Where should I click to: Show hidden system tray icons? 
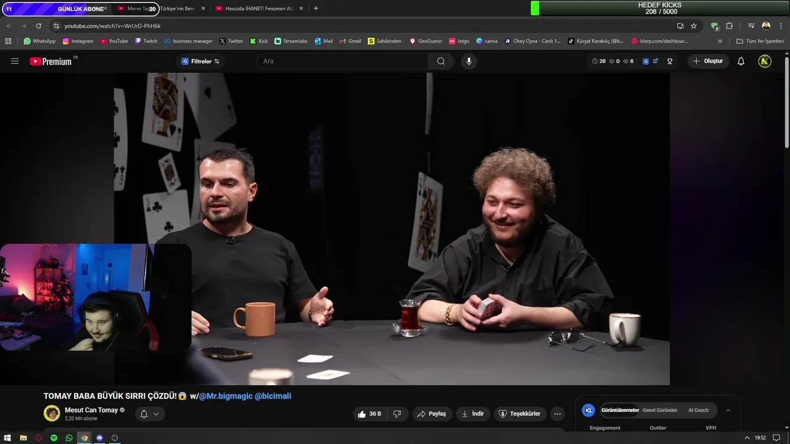[747, 438]
